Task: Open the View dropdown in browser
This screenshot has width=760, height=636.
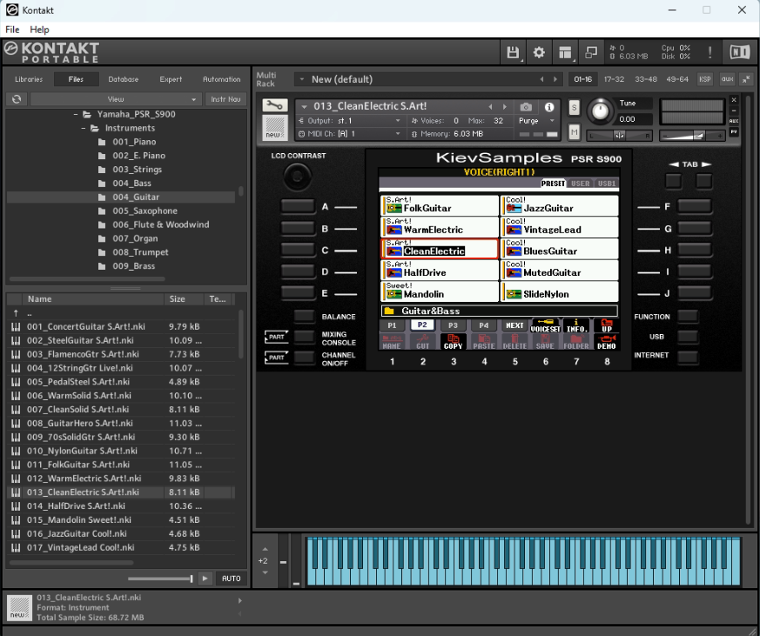Action: [116, 99]
